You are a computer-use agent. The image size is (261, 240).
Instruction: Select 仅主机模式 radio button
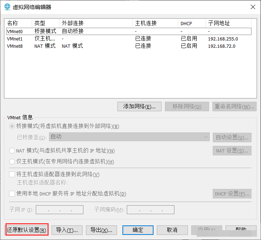(12, 162)
